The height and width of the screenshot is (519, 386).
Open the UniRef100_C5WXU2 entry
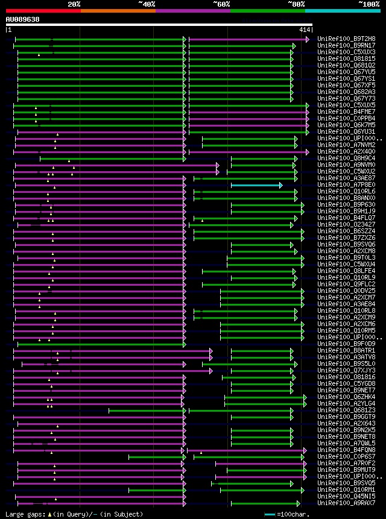(346, 171)
